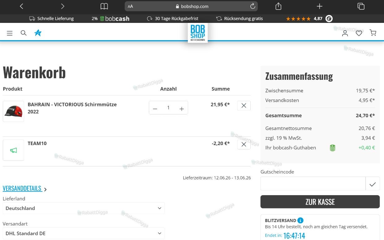
Task: Click the 16:47:14 countdown timer
Action: (294, 236)
